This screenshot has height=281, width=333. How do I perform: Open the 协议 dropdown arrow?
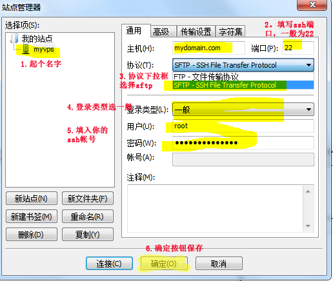coord(308,65)
